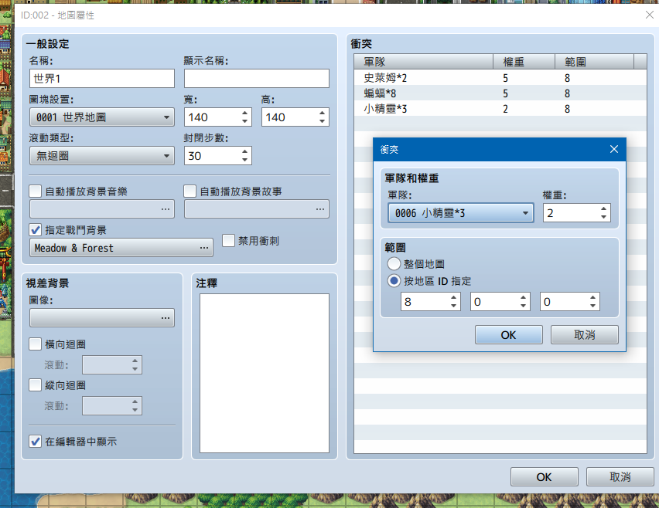Increase the third region ID value

coord(592,297)
